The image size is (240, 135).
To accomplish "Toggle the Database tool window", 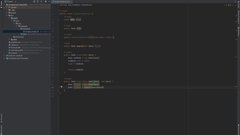I will [x=238, y=31].
